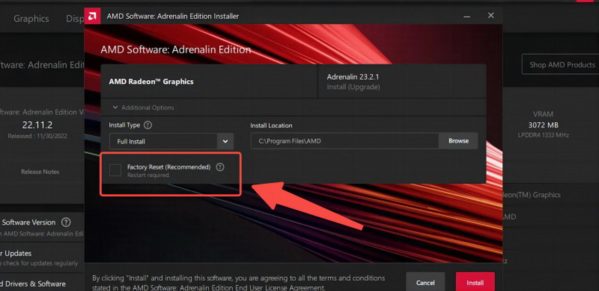Click the Cancel button

pyautogui.click(x=425, y=281)
